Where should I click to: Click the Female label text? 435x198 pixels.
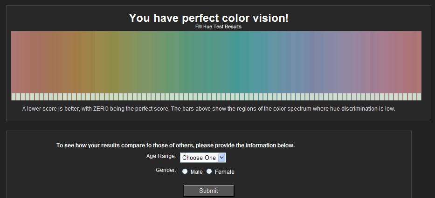click(224, 172)
